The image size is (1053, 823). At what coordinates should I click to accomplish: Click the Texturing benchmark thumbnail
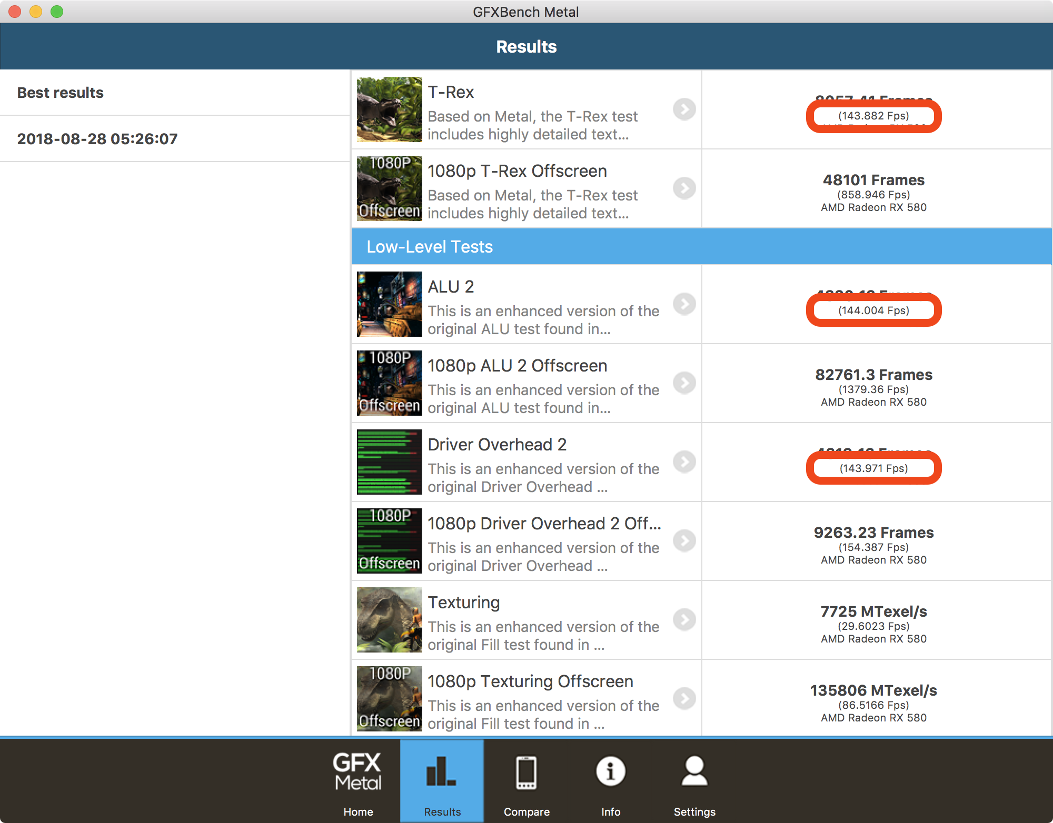point(388,620)
